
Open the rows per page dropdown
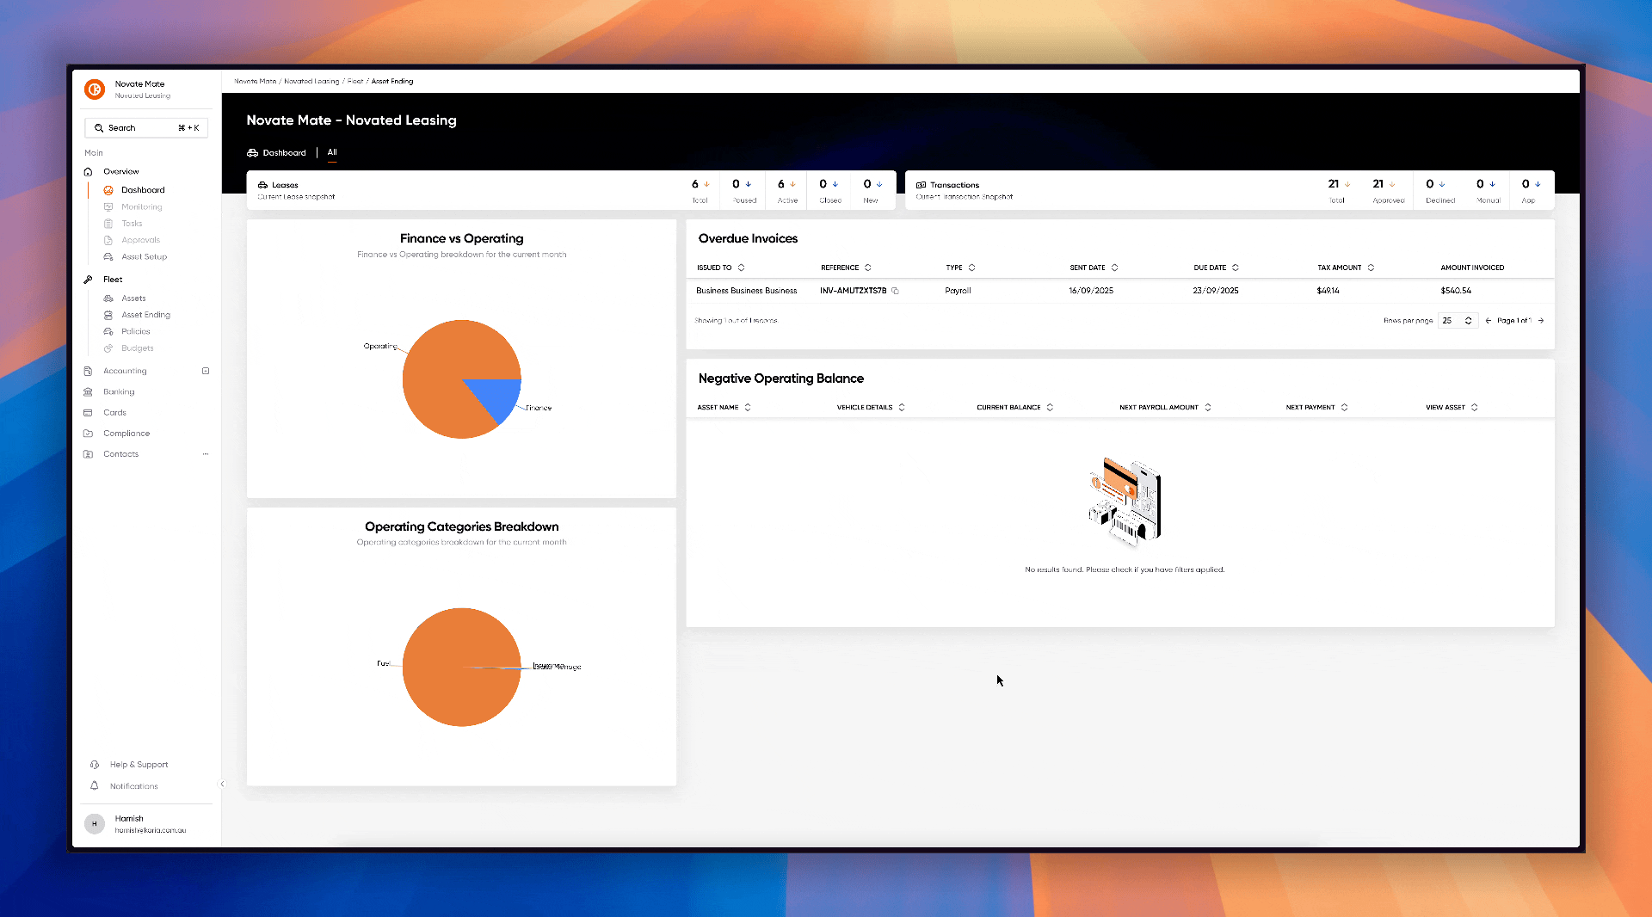pos(1458,320)
